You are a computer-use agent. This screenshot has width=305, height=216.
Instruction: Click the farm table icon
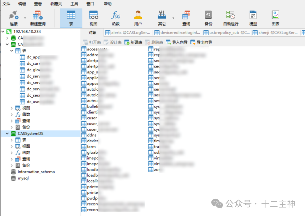[84, 147]
